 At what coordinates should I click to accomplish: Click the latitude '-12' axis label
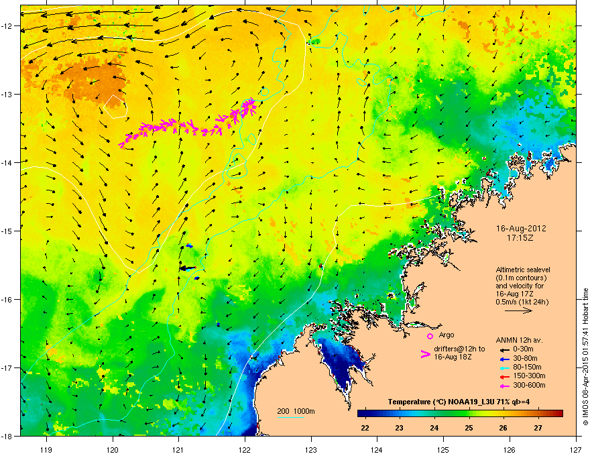point(8,26)
